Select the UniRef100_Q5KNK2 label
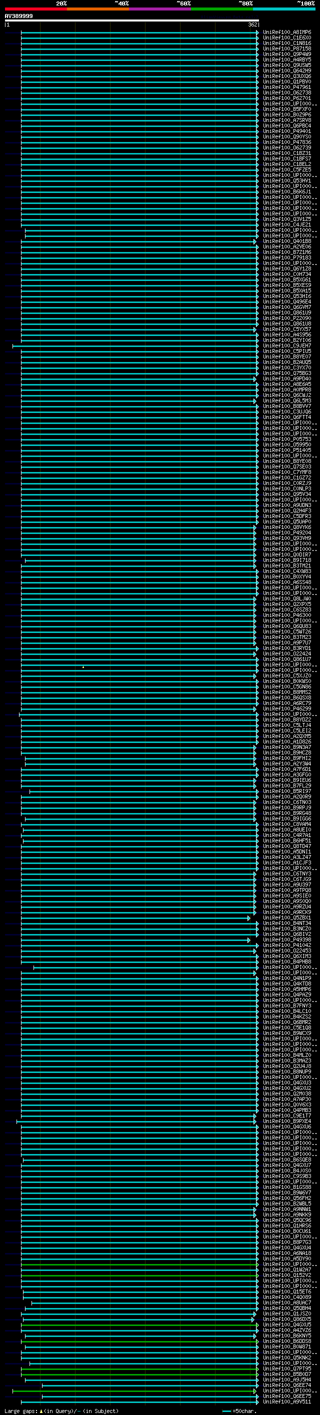320x1415 pixels. (x=286, y=1357)
